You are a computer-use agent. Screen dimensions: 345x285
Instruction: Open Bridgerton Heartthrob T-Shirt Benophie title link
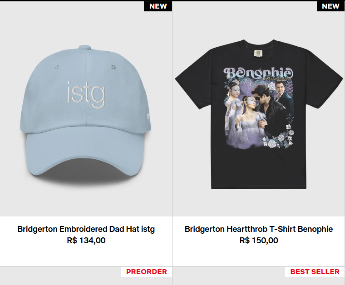[259, 229]
